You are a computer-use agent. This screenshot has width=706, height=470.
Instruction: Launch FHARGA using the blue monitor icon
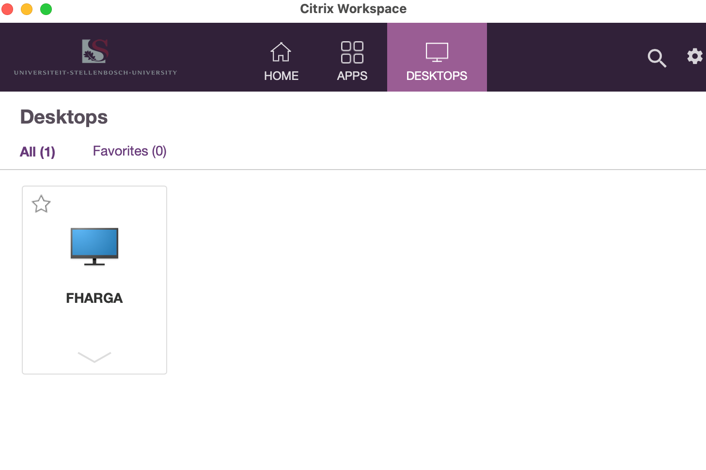pos(94,246)
